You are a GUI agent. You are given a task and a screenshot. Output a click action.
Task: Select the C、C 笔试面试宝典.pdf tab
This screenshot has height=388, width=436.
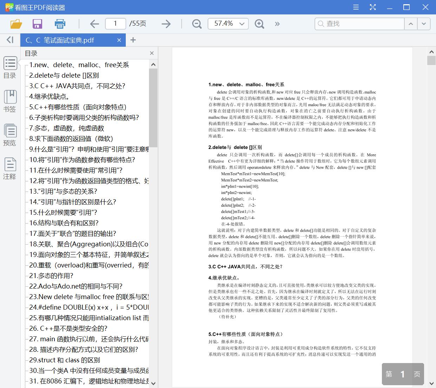(x=63, y=40)
